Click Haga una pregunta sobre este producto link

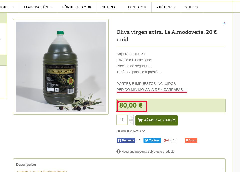click(148, 152)
